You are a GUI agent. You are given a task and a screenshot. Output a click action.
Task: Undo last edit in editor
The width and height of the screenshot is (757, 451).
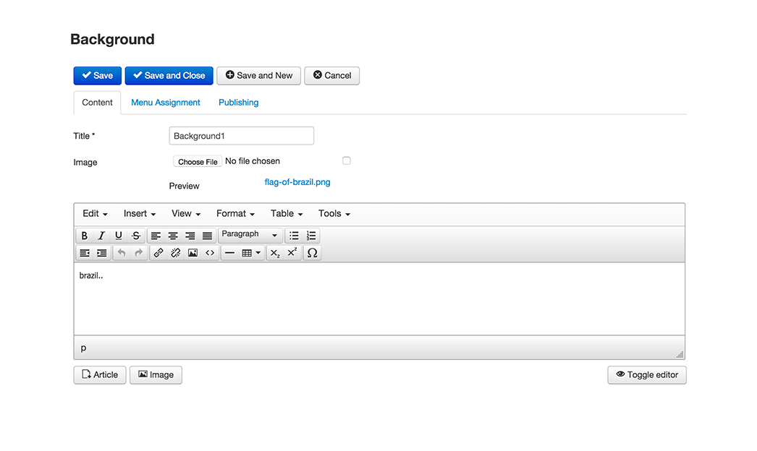point(122,253)
